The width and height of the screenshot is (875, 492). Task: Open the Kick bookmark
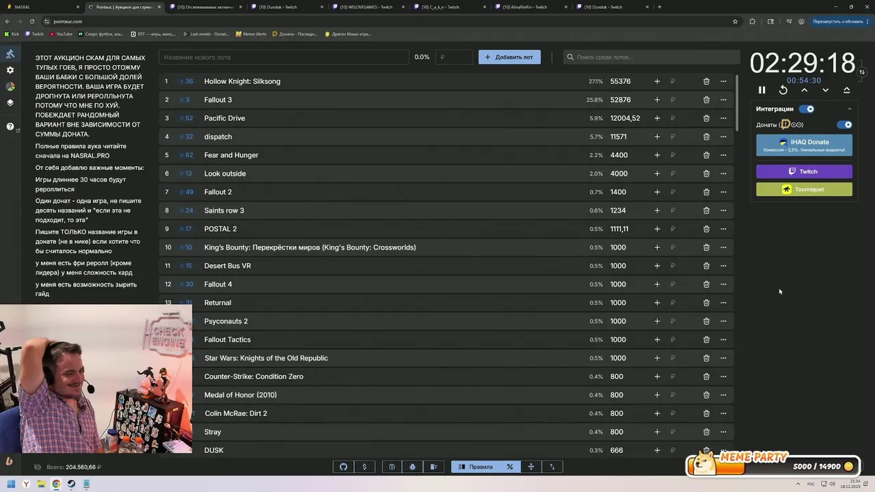tap(12, 33)
